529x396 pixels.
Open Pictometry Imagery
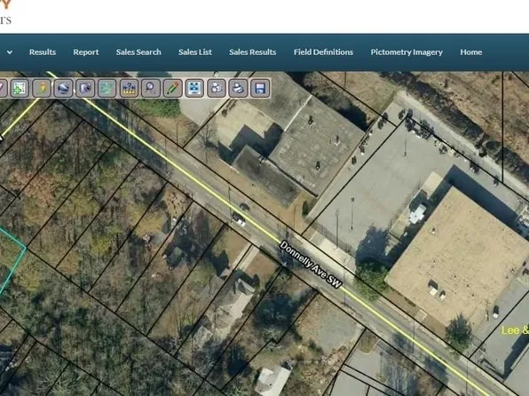coord(407,52)
